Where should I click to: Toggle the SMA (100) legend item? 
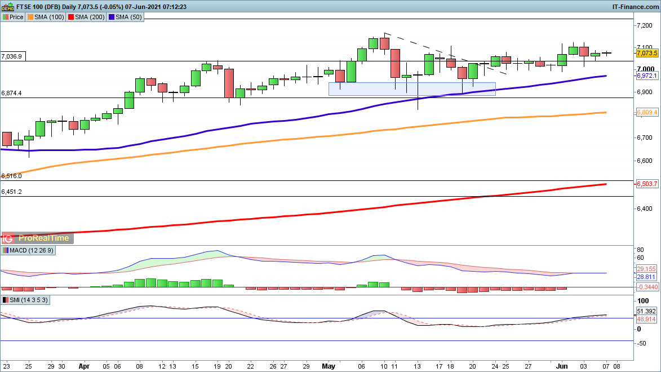pyautogui.click(x=48, y=17)
